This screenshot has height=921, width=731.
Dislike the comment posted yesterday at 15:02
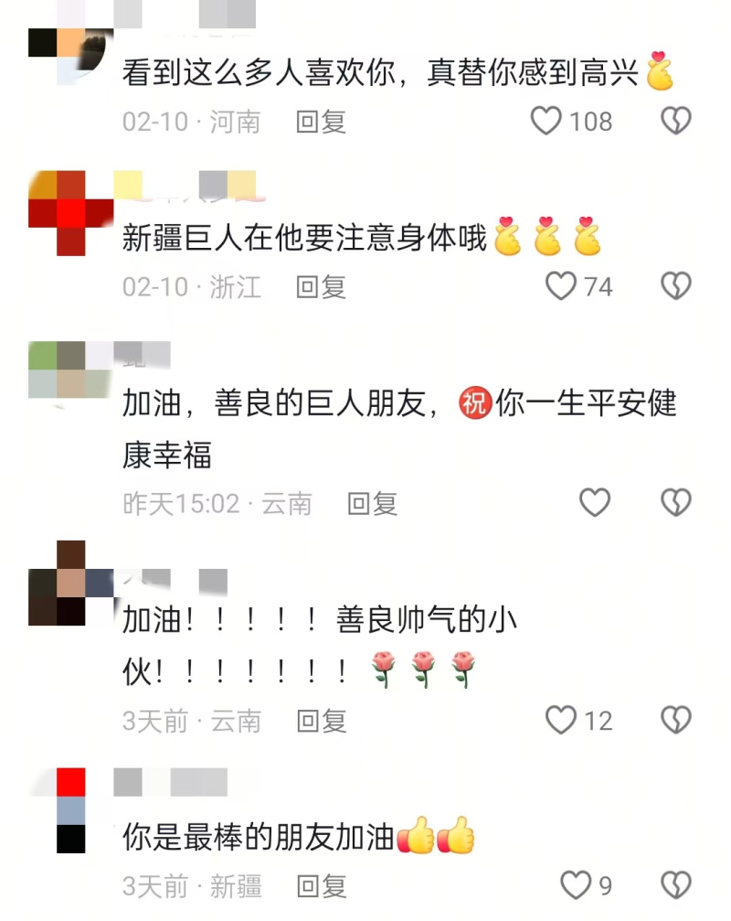[x=676, y=503]
